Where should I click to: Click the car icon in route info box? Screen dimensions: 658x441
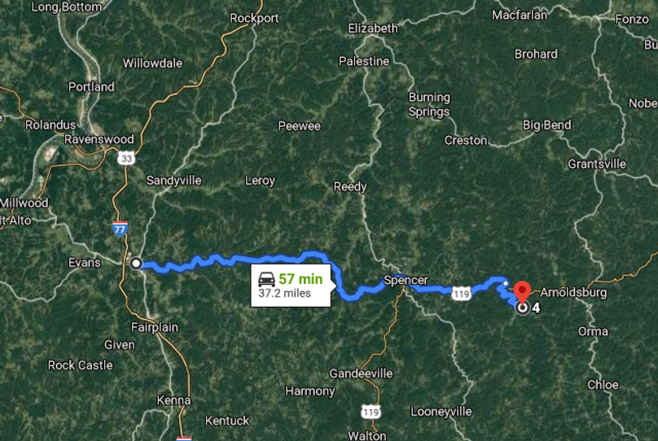click(266, 278)
